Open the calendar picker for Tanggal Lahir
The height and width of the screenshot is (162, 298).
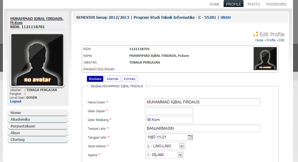[190, 137]
